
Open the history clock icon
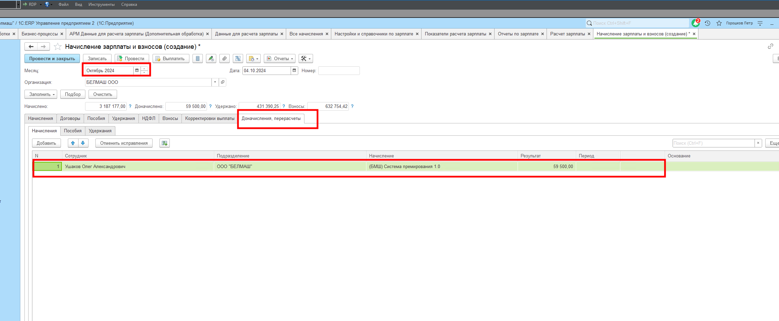[x=707, y=23]
